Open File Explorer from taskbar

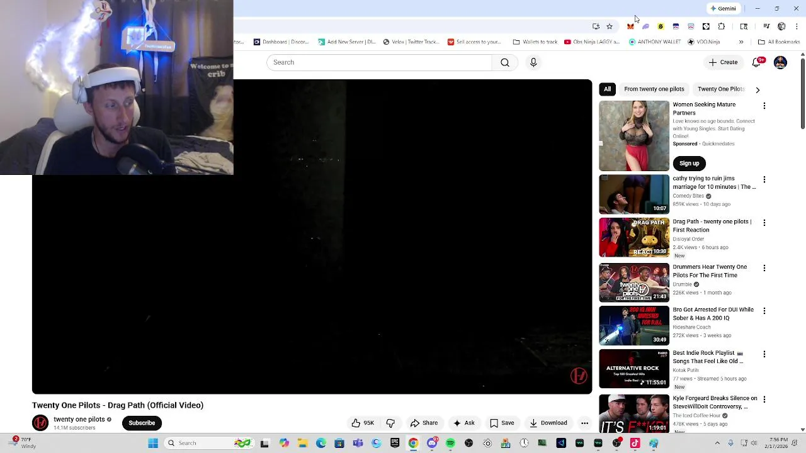302,443
